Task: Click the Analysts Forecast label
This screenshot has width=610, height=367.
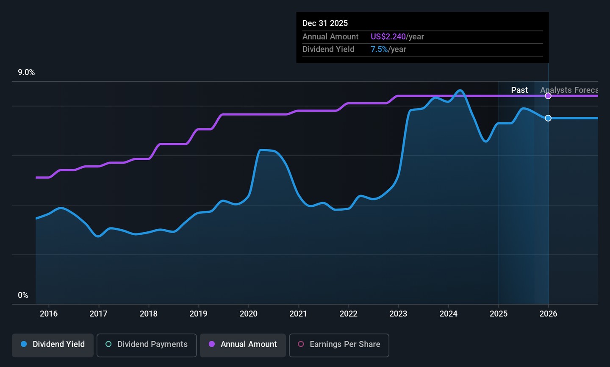Action: click(x=569, y=90)
